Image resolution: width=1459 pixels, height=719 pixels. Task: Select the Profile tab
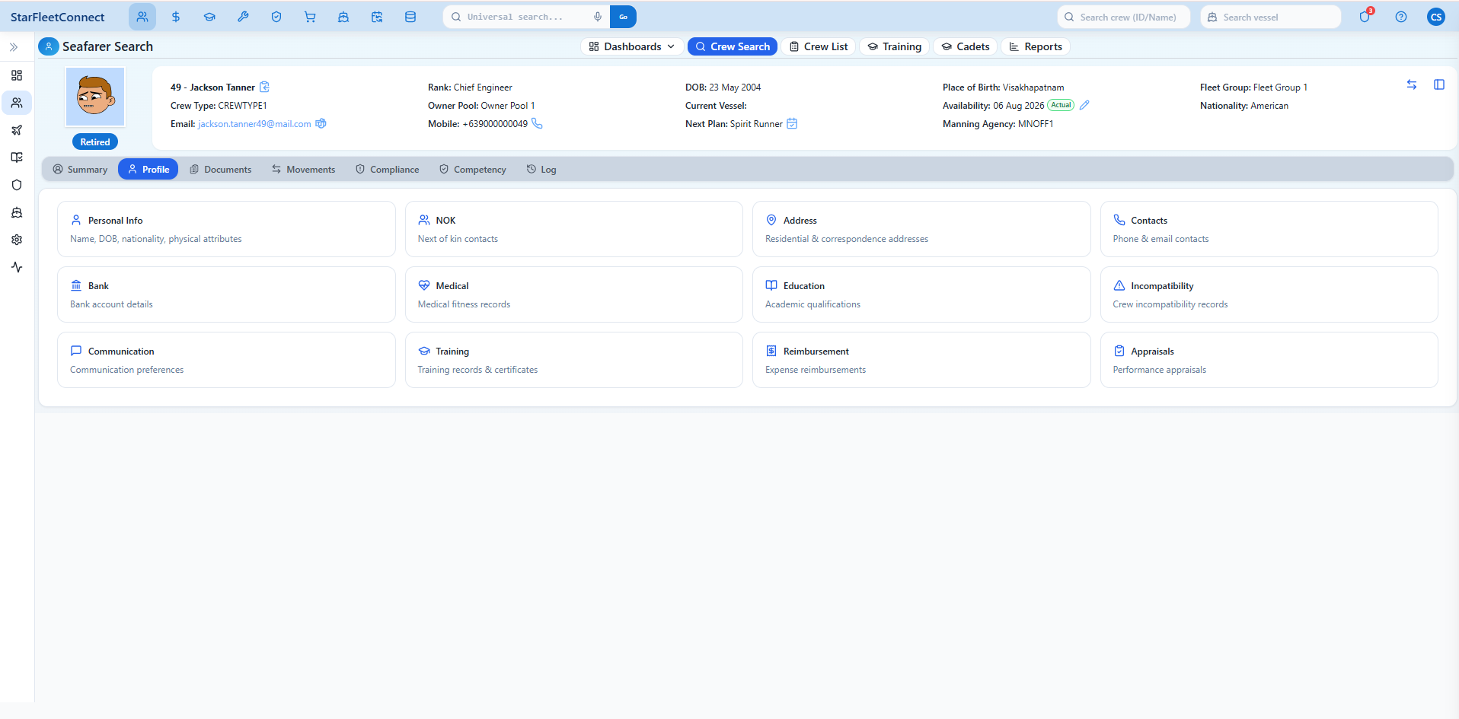148,169
